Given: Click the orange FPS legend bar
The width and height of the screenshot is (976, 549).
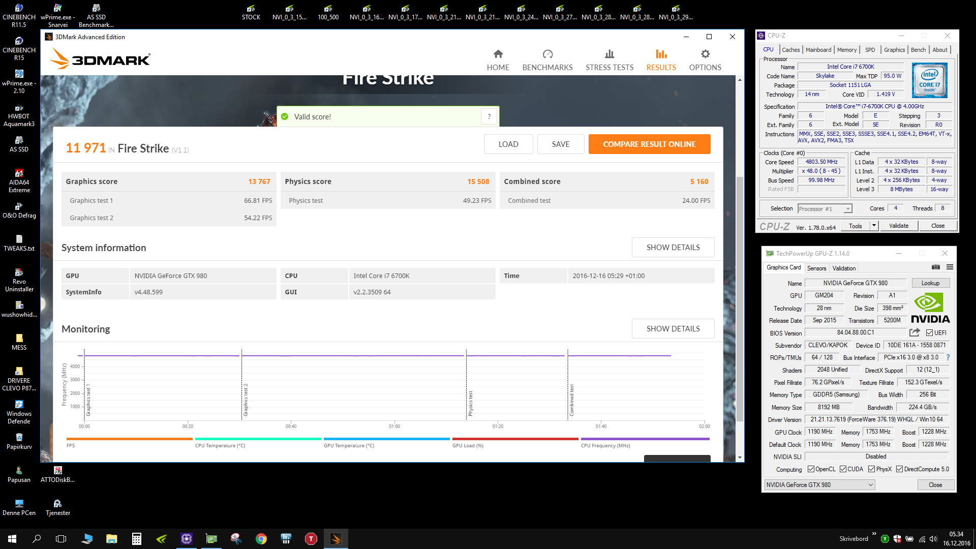Looking at the screenshot, I should (x=129, y=439).
